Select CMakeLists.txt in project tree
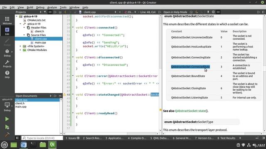266x149 pixels. pos(36,20)
